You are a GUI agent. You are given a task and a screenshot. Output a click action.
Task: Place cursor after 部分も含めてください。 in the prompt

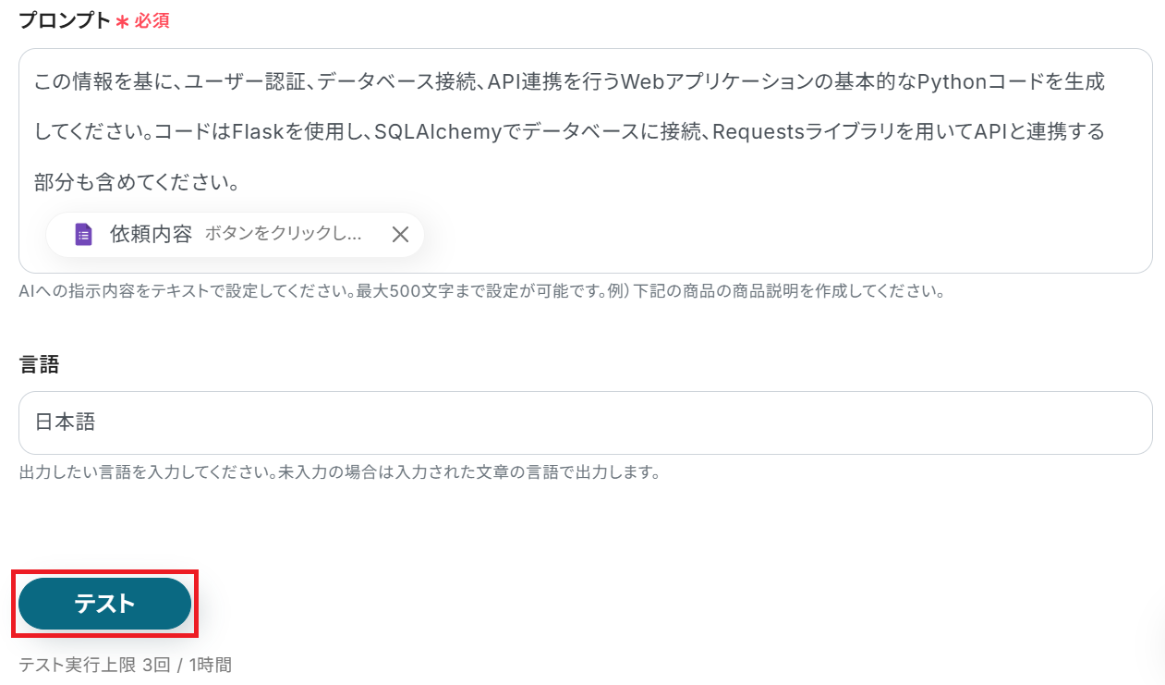tap(242, 182)
